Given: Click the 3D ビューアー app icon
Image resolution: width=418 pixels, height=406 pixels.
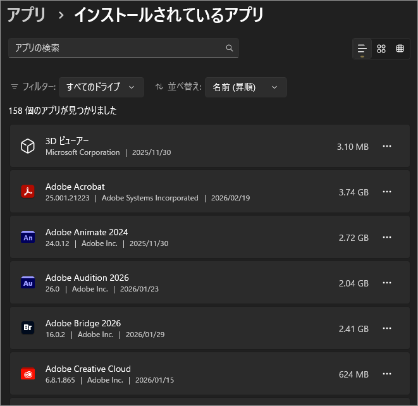Looking at the screenshot, I should 28,147.
